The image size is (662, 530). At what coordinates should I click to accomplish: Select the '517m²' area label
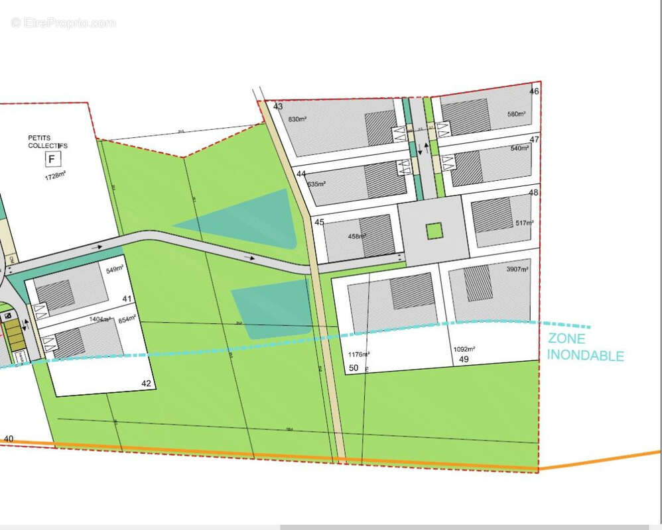click(x=525, y=223)
